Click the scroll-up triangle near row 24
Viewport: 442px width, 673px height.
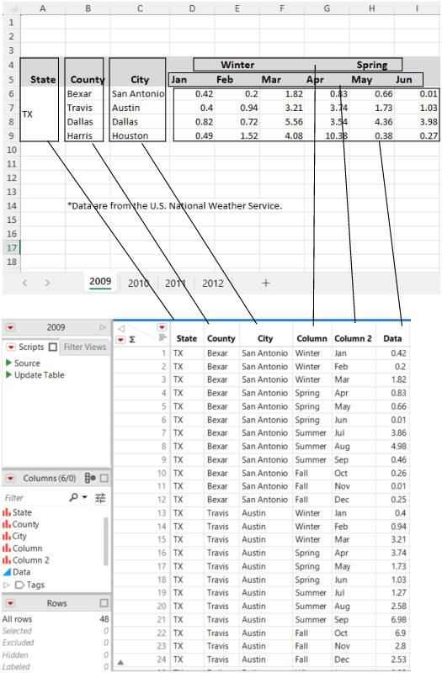pyautogui.click(x=120, y=663)
